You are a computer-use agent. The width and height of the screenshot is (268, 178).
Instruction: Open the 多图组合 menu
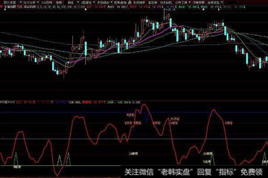pos(103,3)
